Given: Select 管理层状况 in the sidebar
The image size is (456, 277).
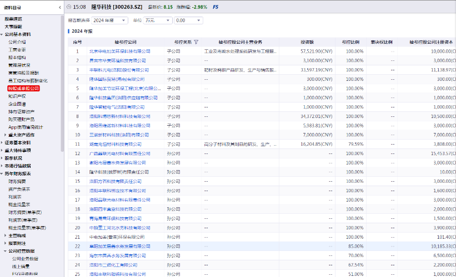Looking at the screenshot, I should 19,65.
